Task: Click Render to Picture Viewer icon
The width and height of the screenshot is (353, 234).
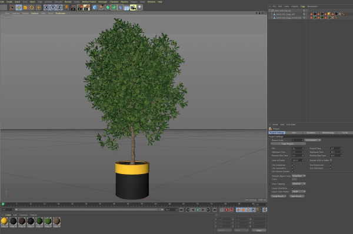Action: click(x=80, y=8)
